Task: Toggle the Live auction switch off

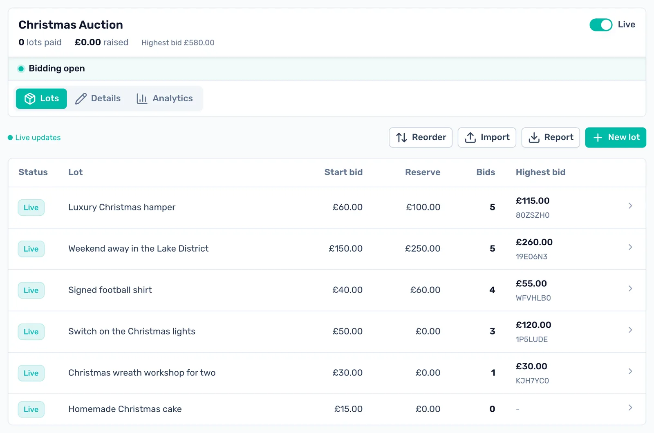Action: pyautogui.click(x=600, y=25)
